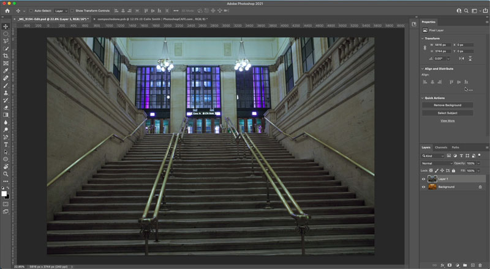This screenshot has height=269, width=490.
Task: Select the Brush tool
Action: (x=6, y=86)
